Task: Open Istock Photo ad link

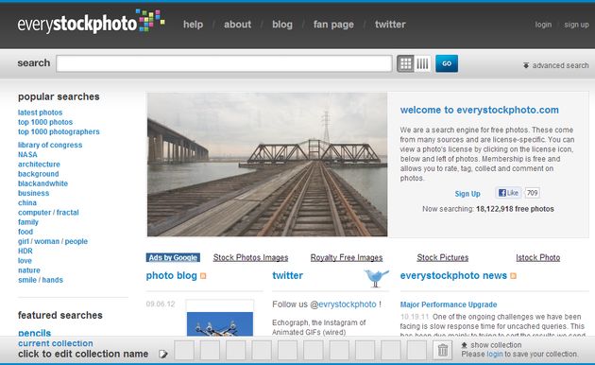Action: pyautogui.click(x=537, y=257)
